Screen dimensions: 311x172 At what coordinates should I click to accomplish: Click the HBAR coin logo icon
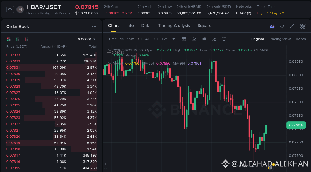tap(20, 9)
